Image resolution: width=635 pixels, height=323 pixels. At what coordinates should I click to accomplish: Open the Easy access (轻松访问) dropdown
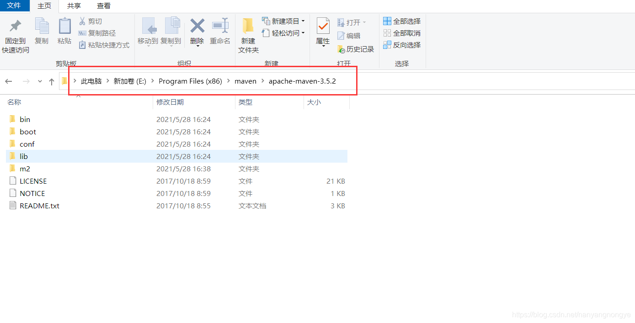tap(283, 33)
